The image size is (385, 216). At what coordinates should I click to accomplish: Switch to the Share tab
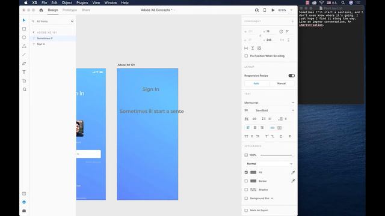click(86, 10)
